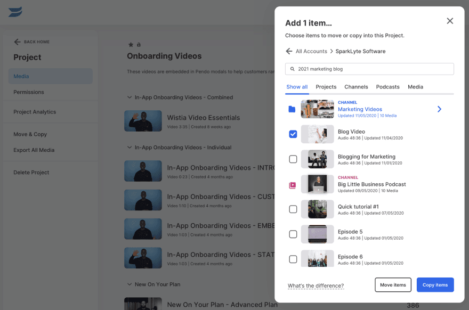The height and width of the screenshot is (310, 469).
Task: Click the Big Little Business Podcast thumbnail
Action: click(x=317, y=184)
